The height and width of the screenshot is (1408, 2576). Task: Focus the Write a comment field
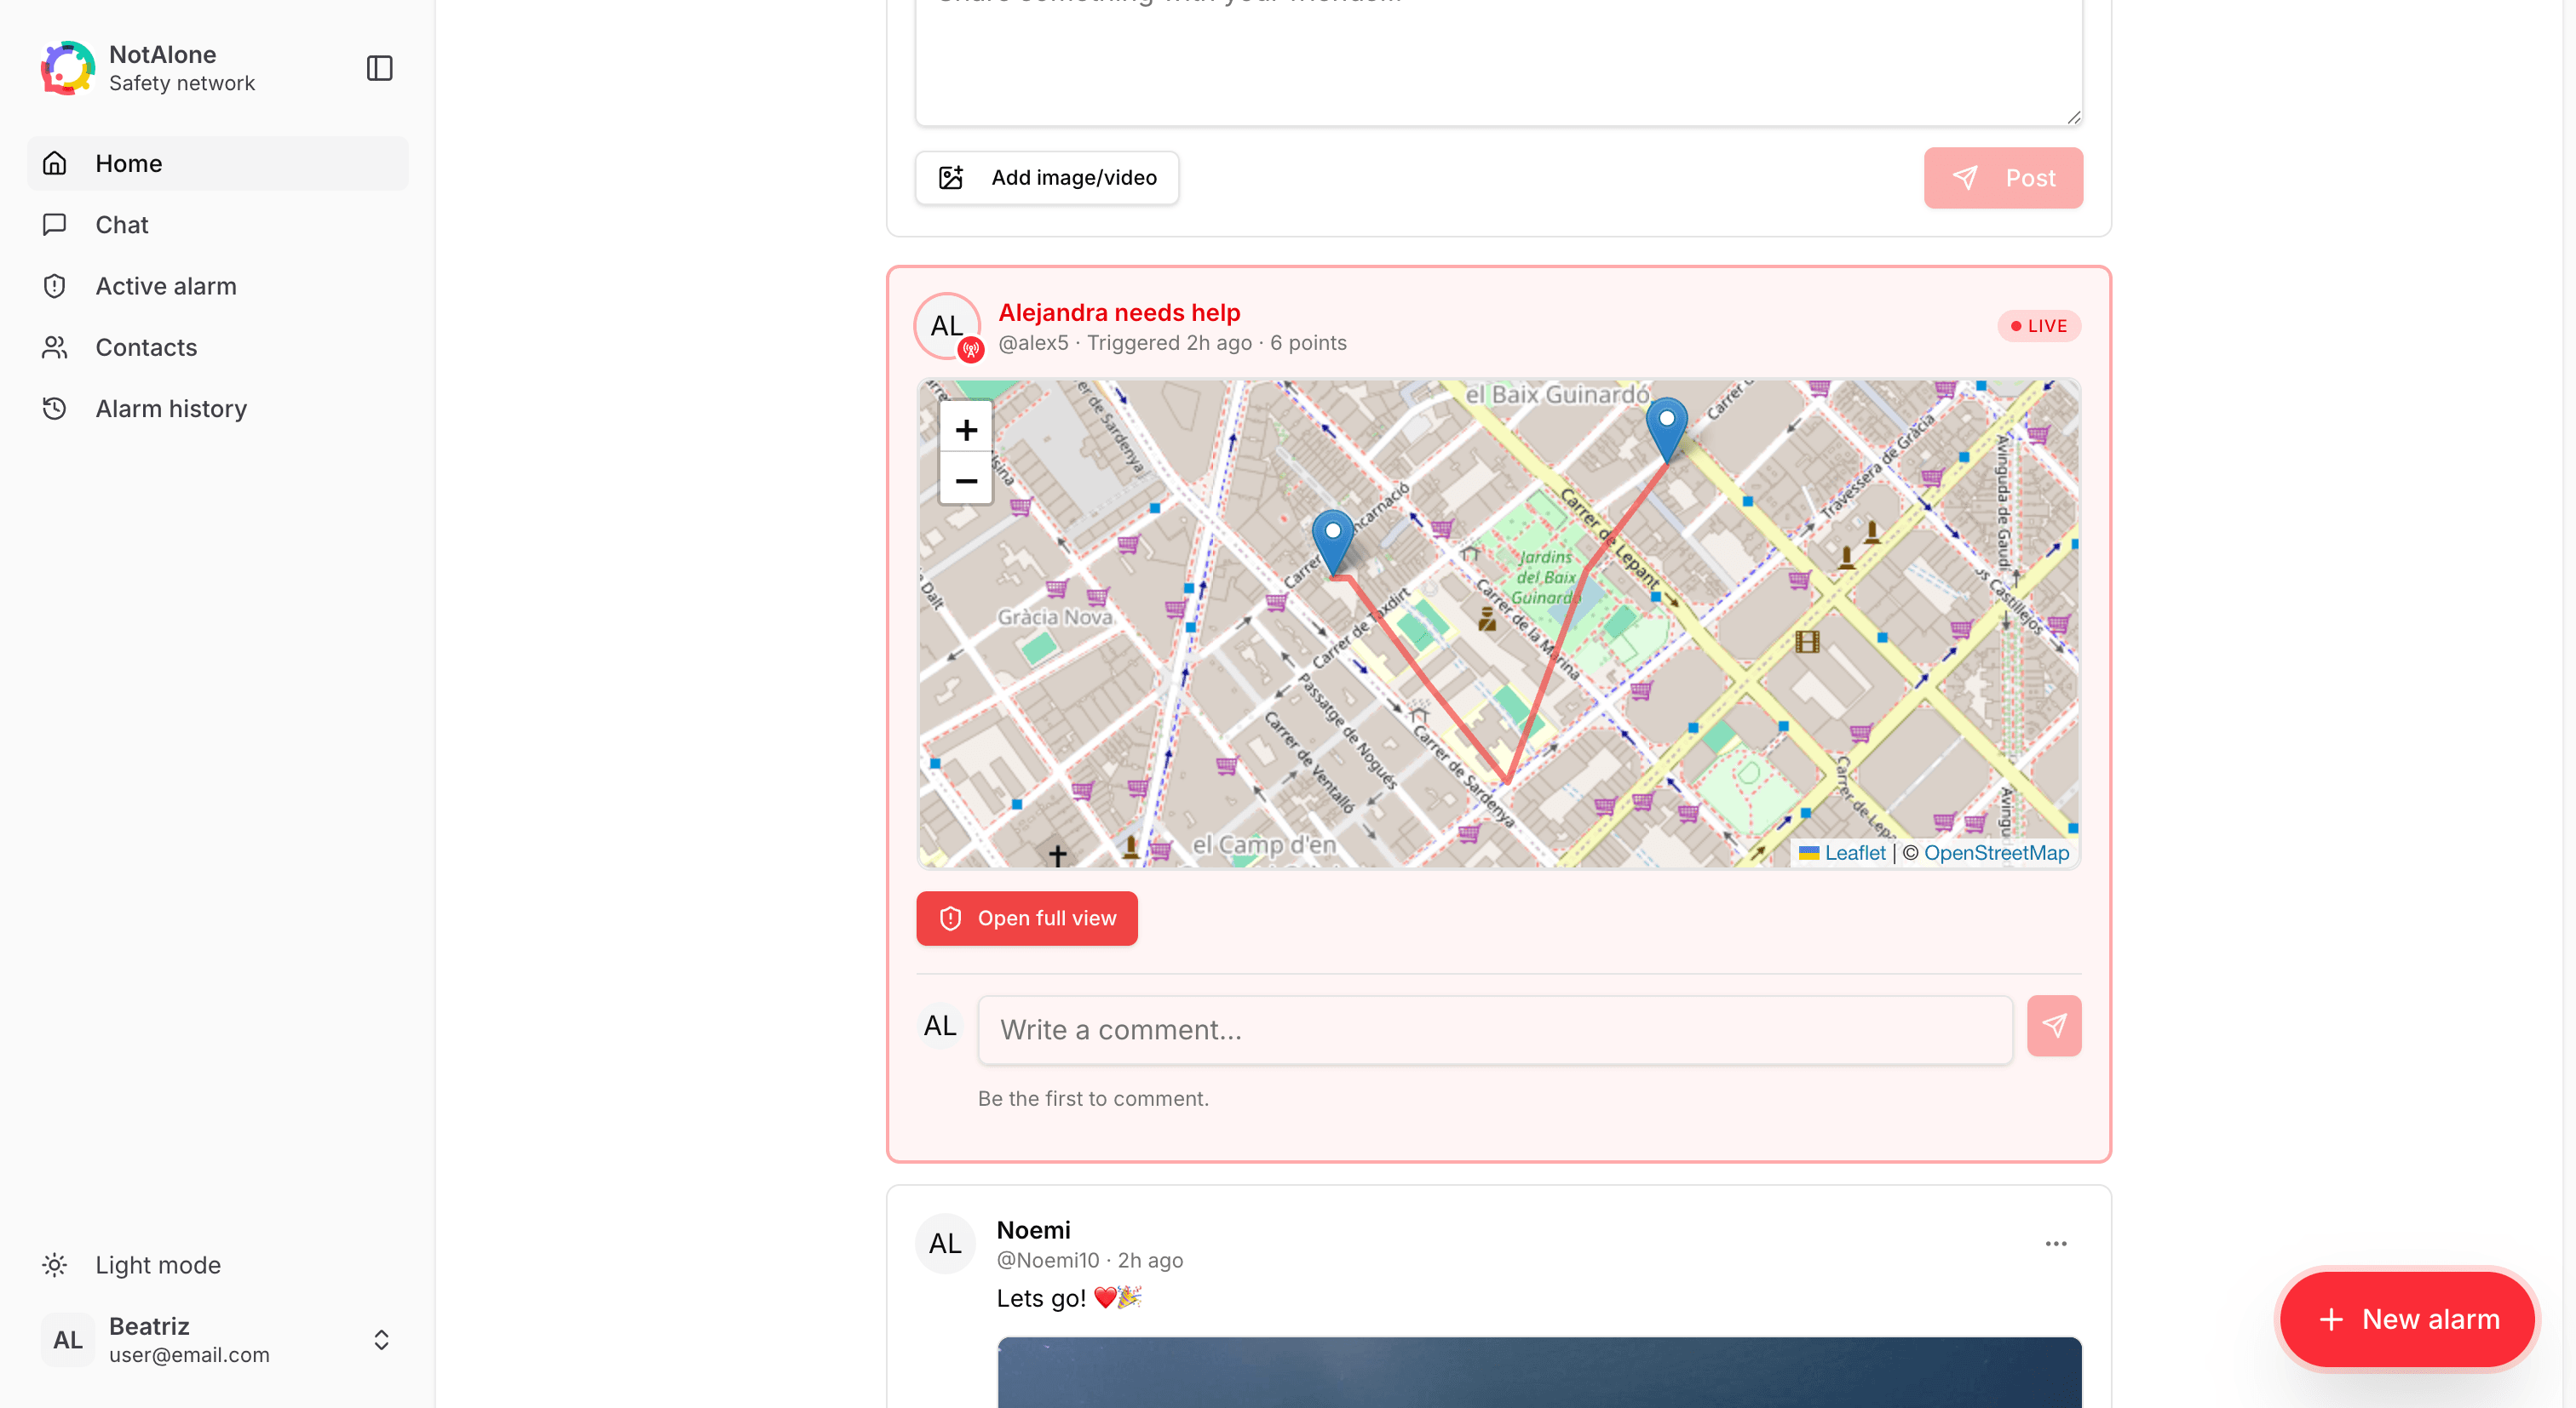point(1495,1030)
